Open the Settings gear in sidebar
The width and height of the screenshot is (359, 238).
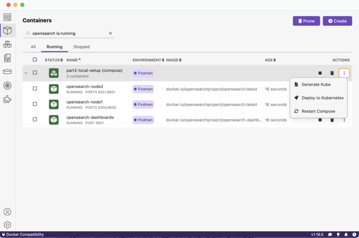click(7, 225)
